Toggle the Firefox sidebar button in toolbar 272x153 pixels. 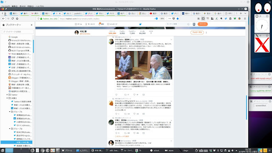click(x=203, y=19)
